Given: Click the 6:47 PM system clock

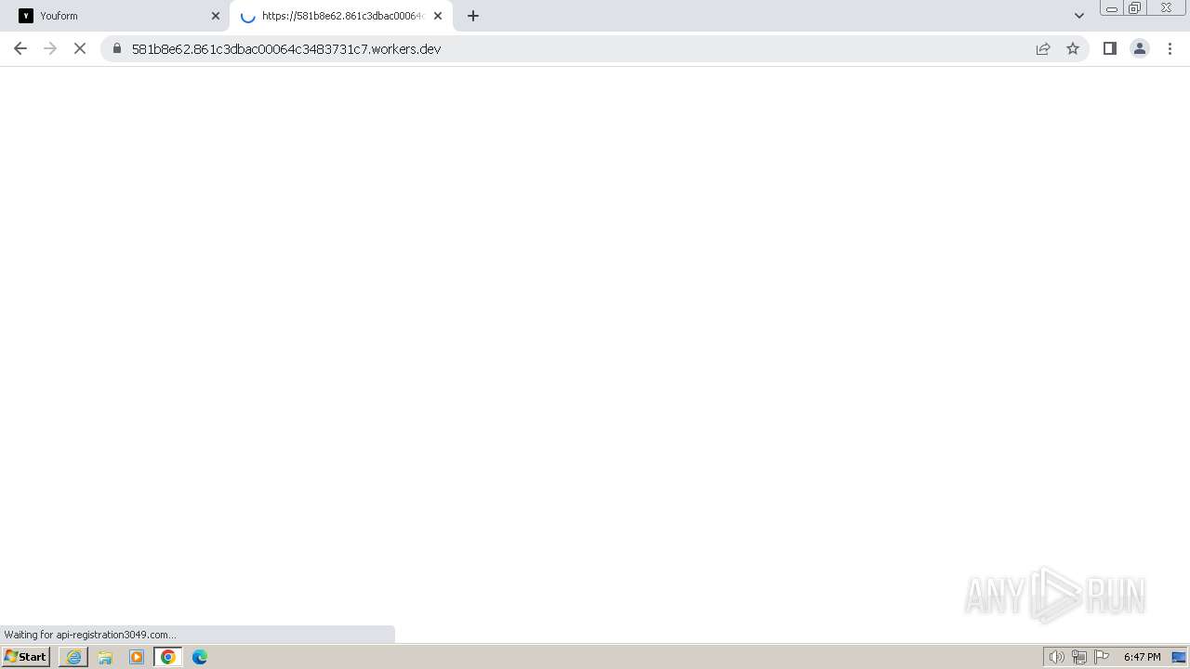Looking at the screenshot, I should pos(1142,657).
